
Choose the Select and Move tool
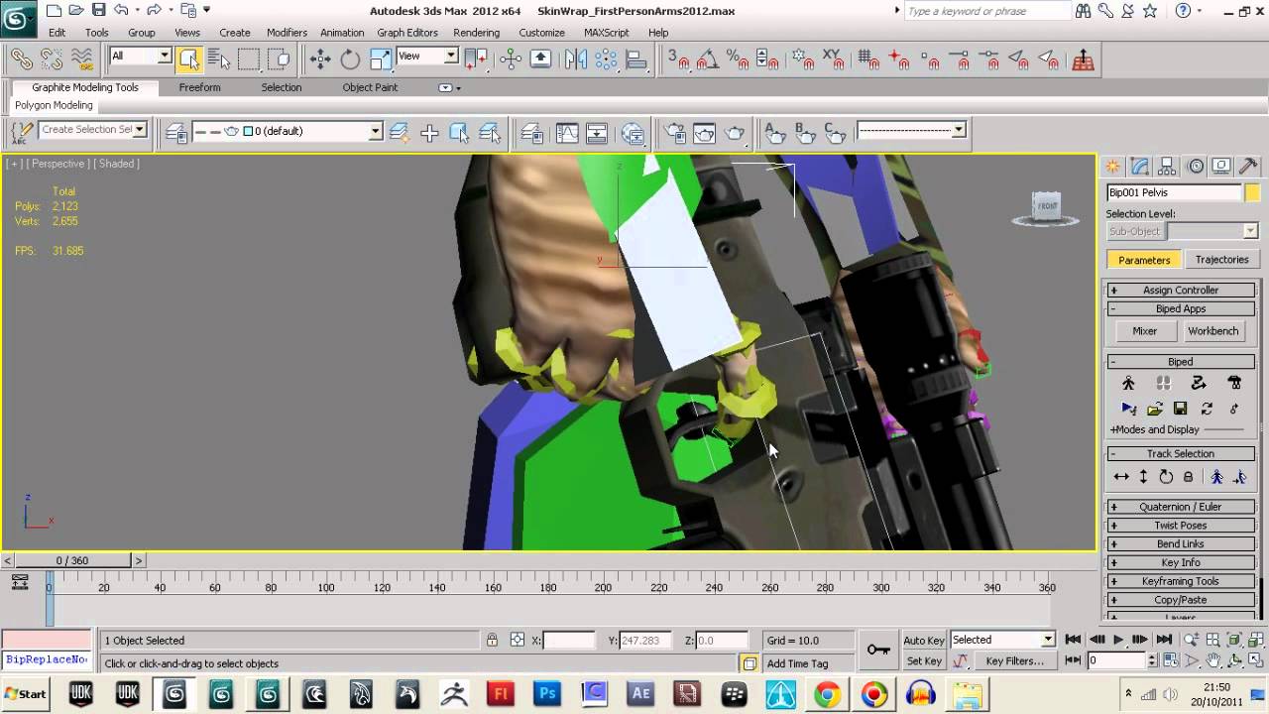(320, 59)
